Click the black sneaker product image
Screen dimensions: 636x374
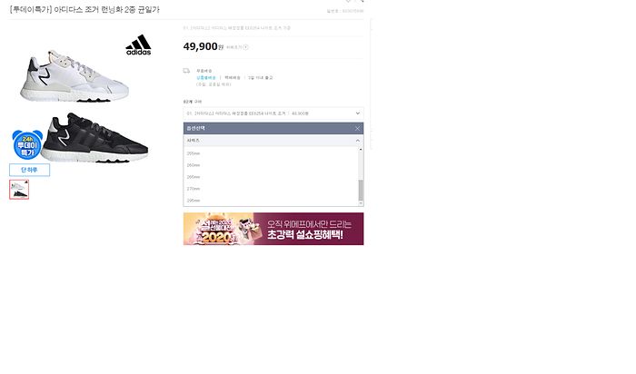(x=95, y=138)
